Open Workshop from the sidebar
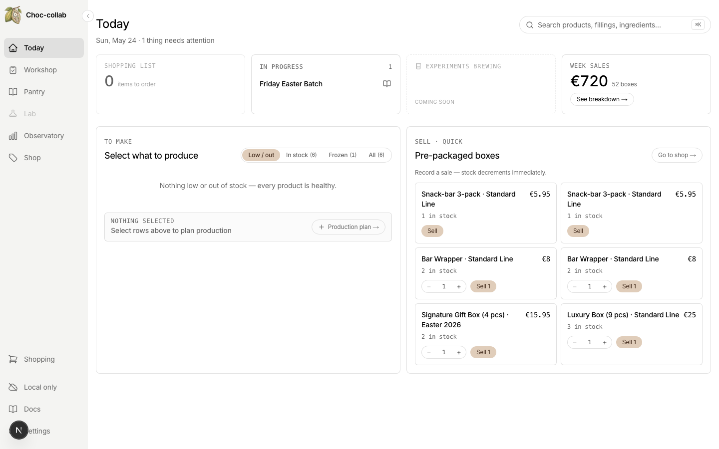 [44, 70]
